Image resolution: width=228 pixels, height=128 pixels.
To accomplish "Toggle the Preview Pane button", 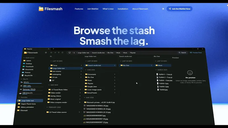I will [196, 53].
